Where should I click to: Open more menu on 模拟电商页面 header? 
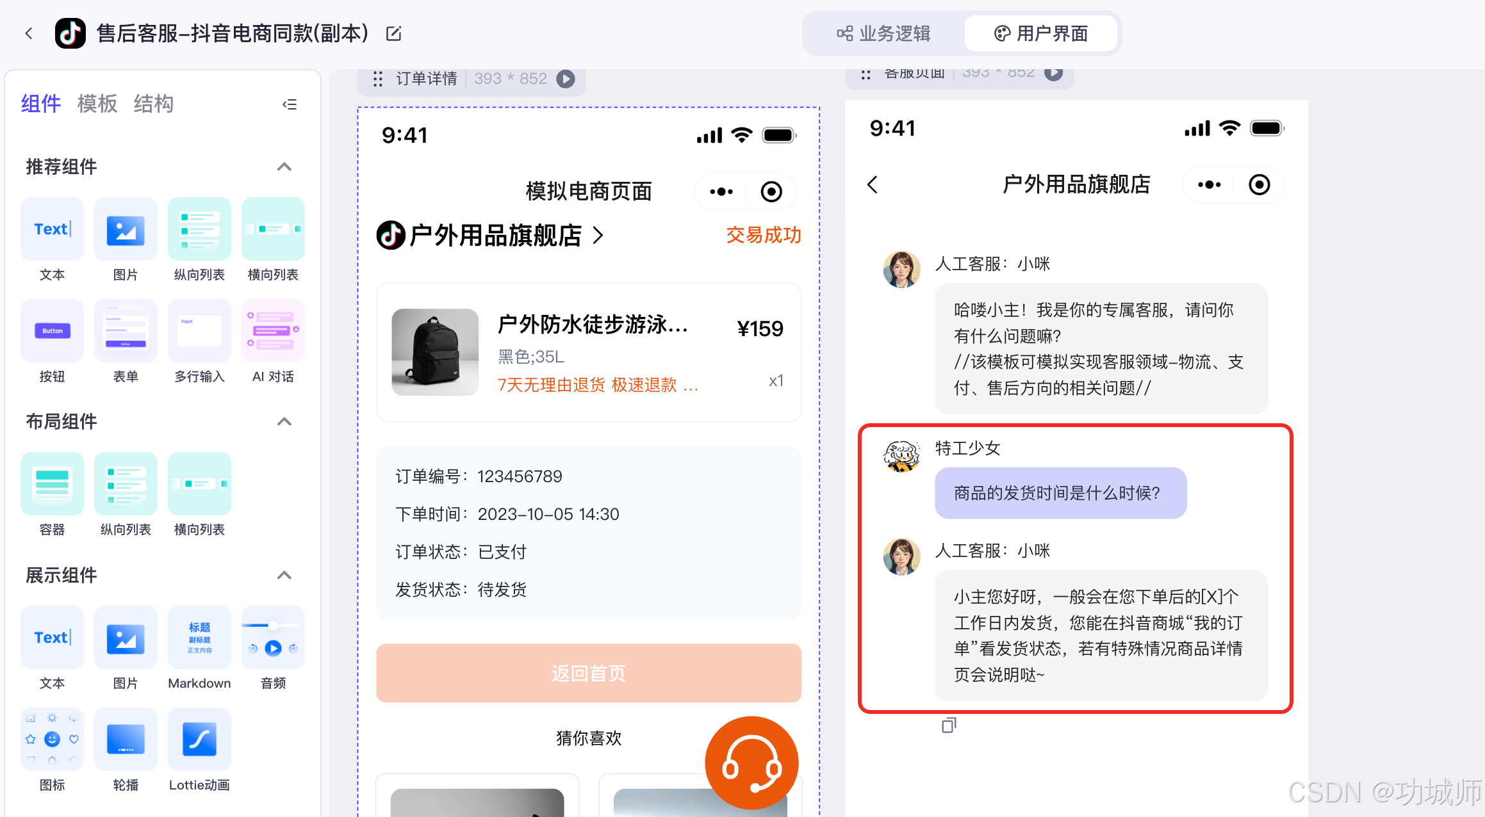721,191
